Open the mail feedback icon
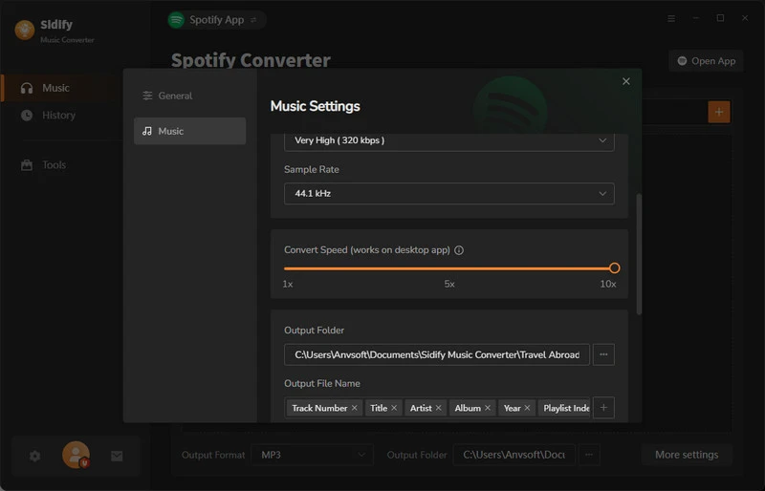 117,456
